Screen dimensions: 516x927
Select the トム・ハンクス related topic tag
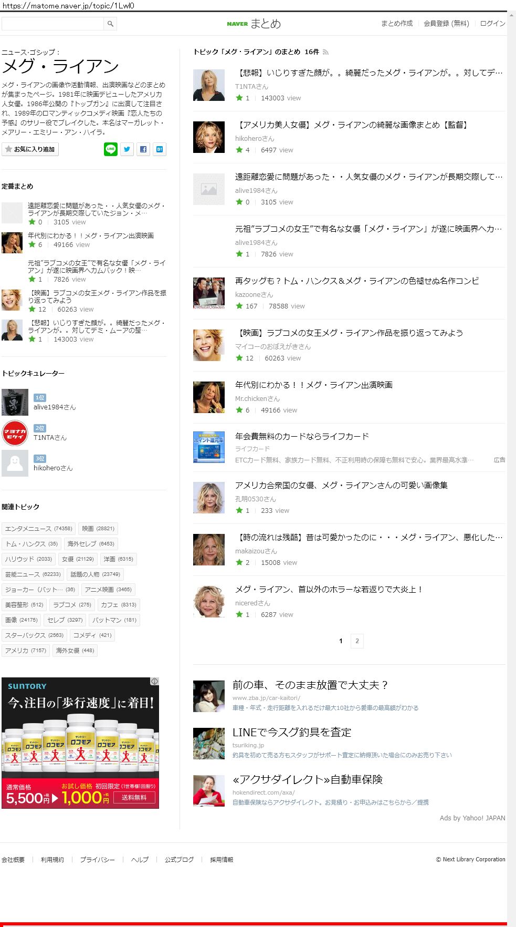pos(31,544)
